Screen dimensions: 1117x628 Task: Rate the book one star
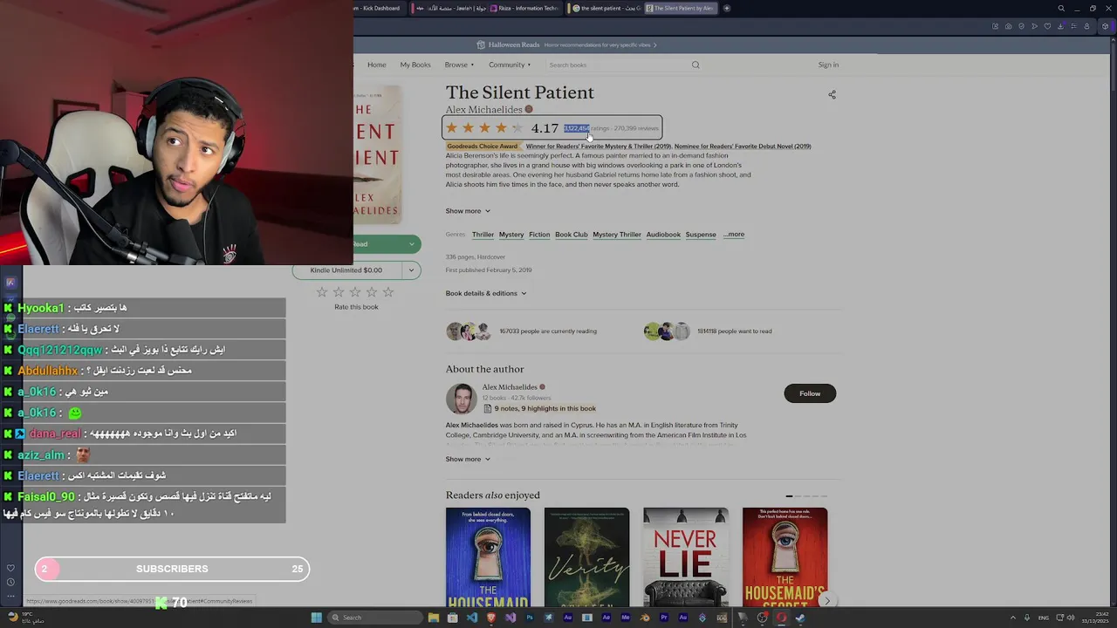click(x=322, y=292)
